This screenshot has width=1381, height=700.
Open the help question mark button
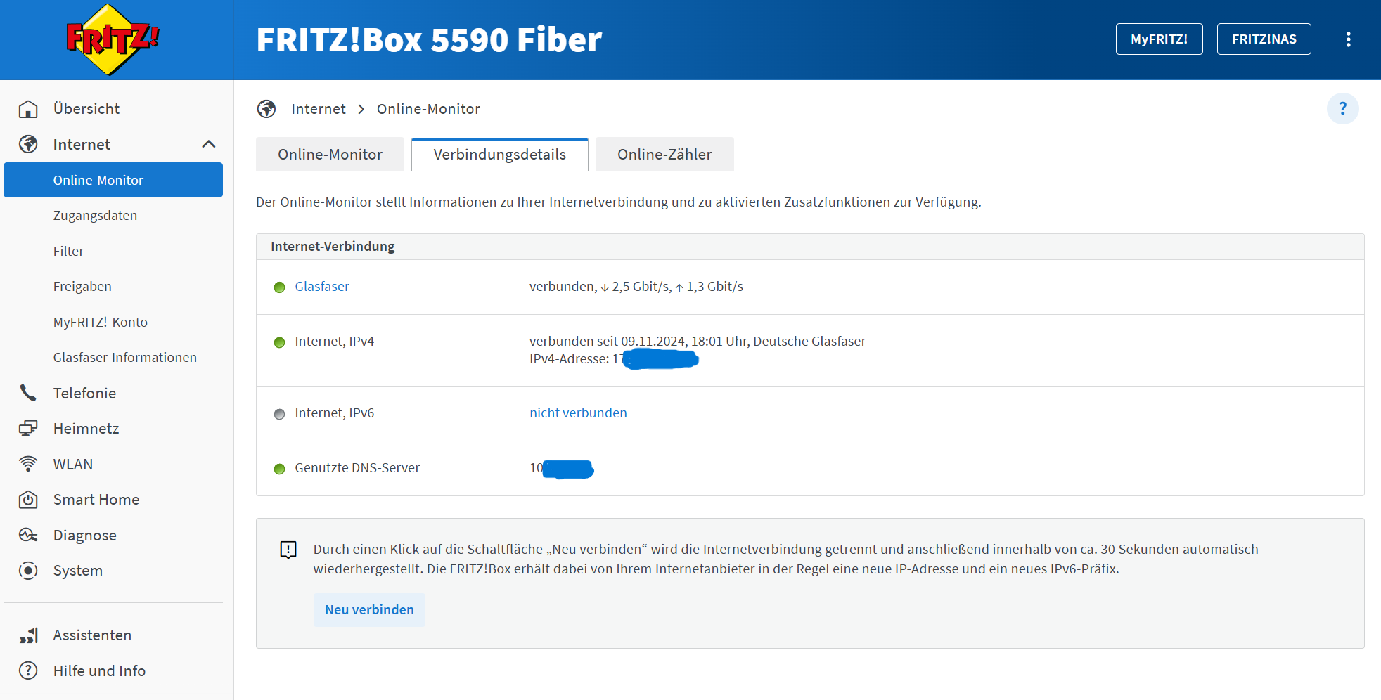pos(1342,109)
